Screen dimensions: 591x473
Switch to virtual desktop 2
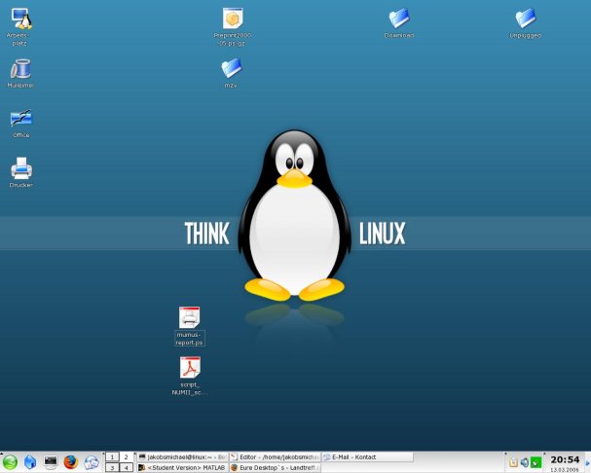tap(126, 456)
